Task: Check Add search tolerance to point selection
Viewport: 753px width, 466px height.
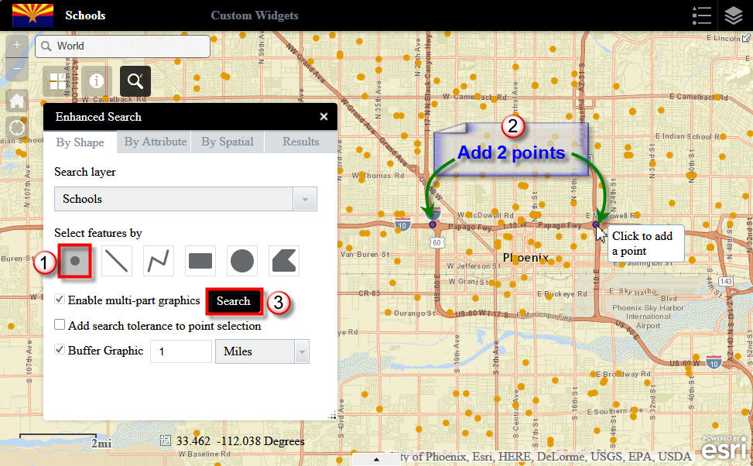Action: [60, 325]
